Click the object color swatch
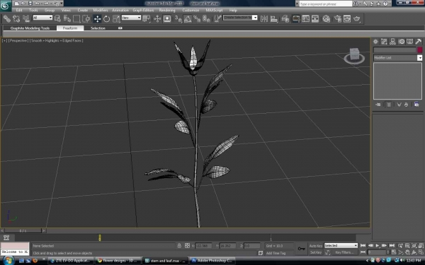Image resolution: width=425 pixels, height=265 pixels. (419, 49)
